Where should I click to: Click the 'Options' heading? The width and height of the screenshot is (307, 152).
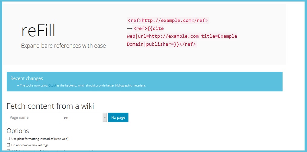18,131
